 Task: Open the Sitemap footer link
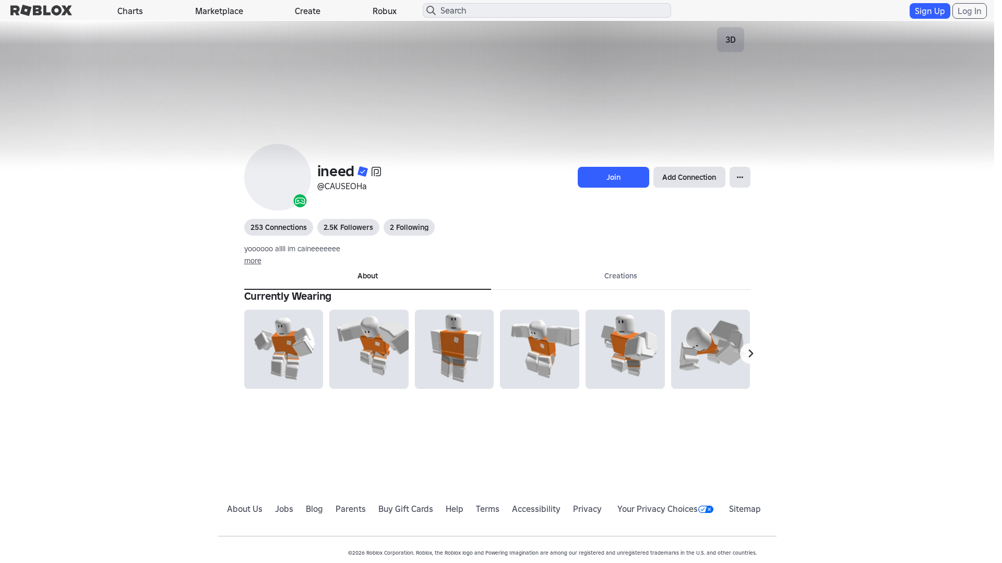745,509
